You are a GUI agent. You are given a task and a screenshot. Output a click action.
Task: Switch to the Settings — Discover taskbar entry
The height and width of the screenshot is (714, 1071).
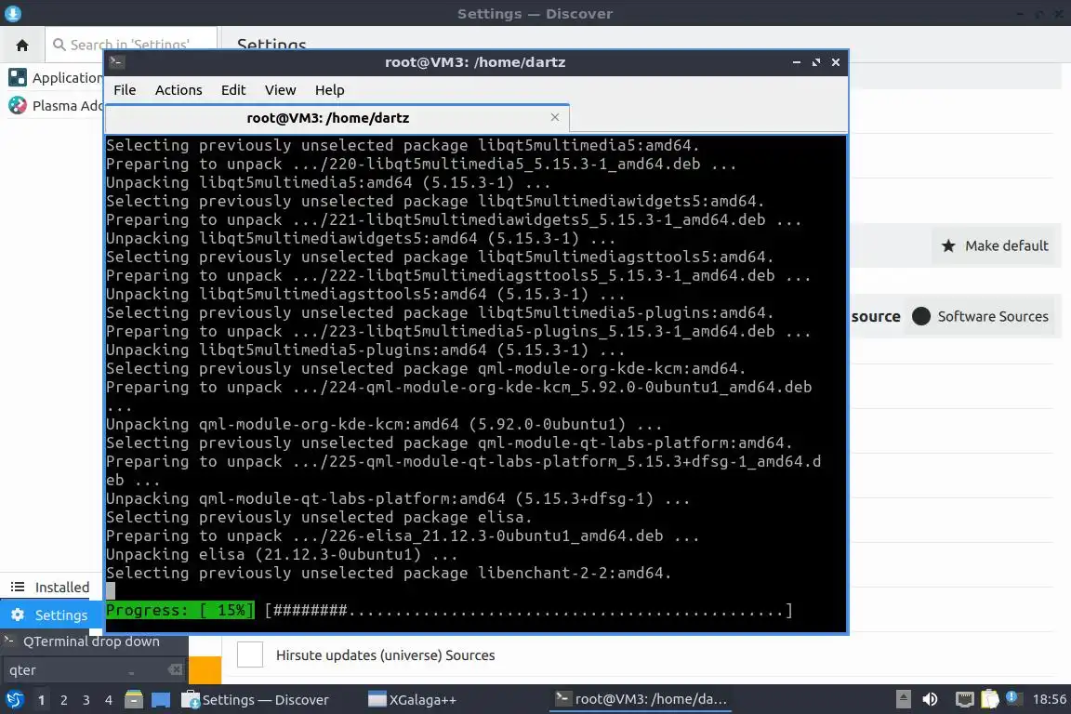coord(257,700)
